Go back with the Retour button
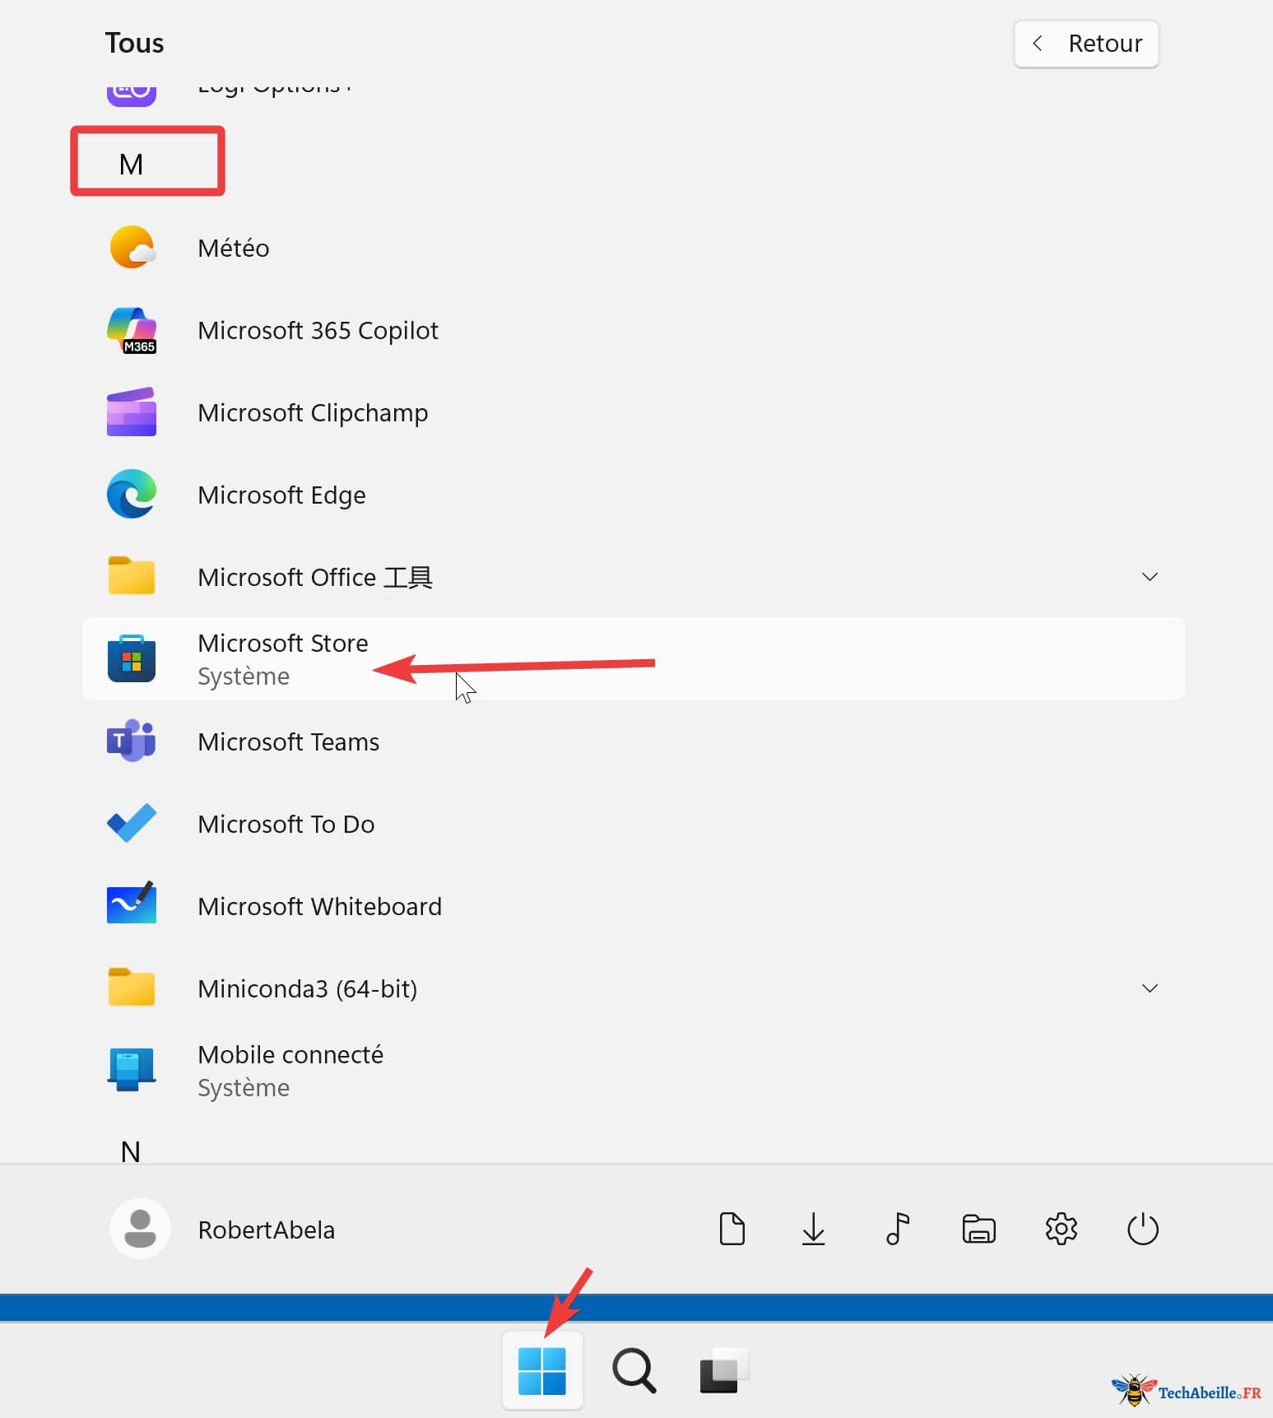1273x1418 pixels. click(1086, 44)
